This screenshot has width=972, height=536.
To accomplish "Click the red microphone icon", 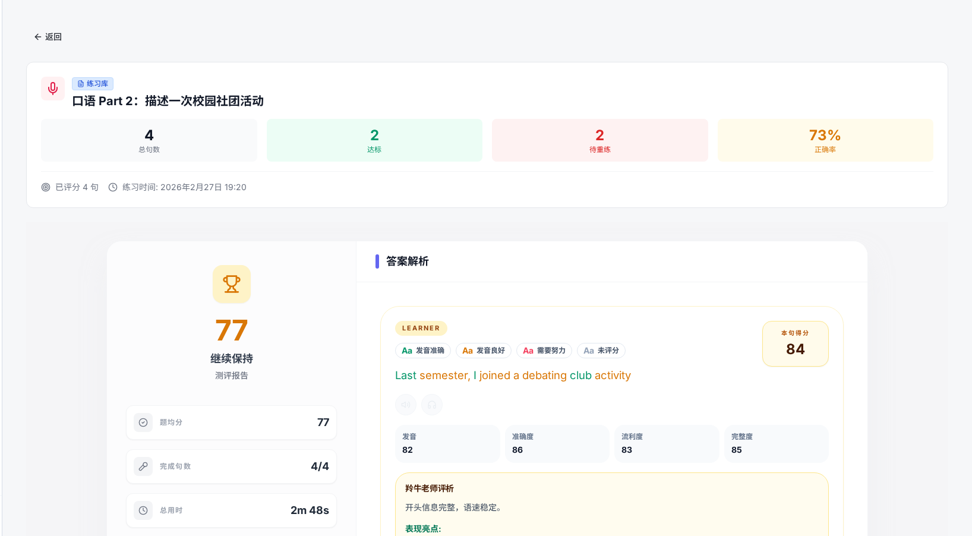I will 53,89.
